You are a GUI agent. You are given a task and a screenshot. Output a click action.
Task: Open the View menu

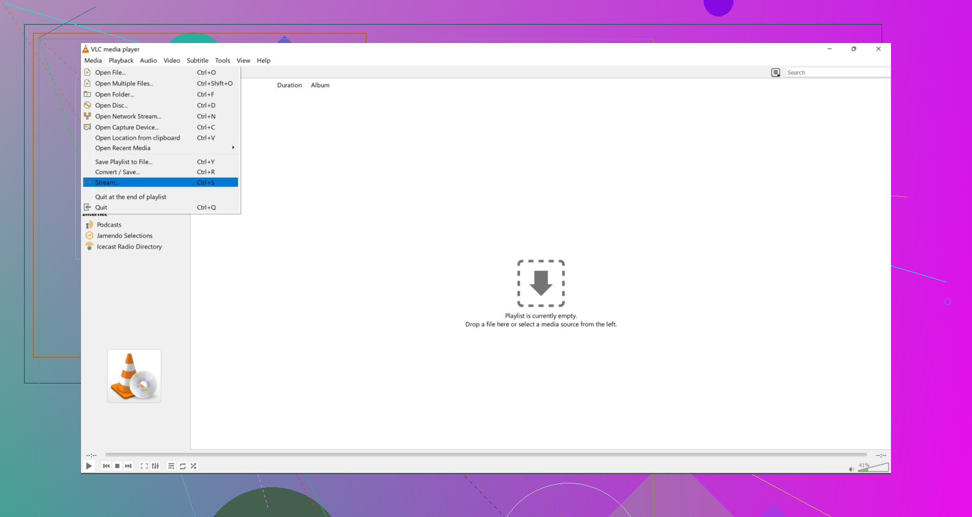click(x=244, y=61)
